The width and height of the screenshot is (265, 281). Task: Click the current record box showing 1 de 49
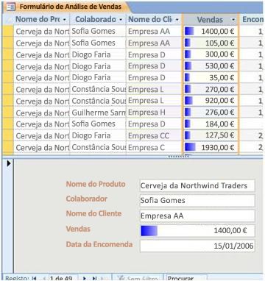coord(63,278)
